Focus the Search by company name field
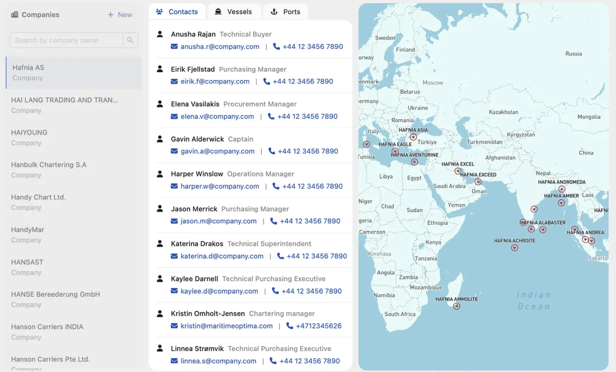616x372 pixels. (x=66, y=40)
